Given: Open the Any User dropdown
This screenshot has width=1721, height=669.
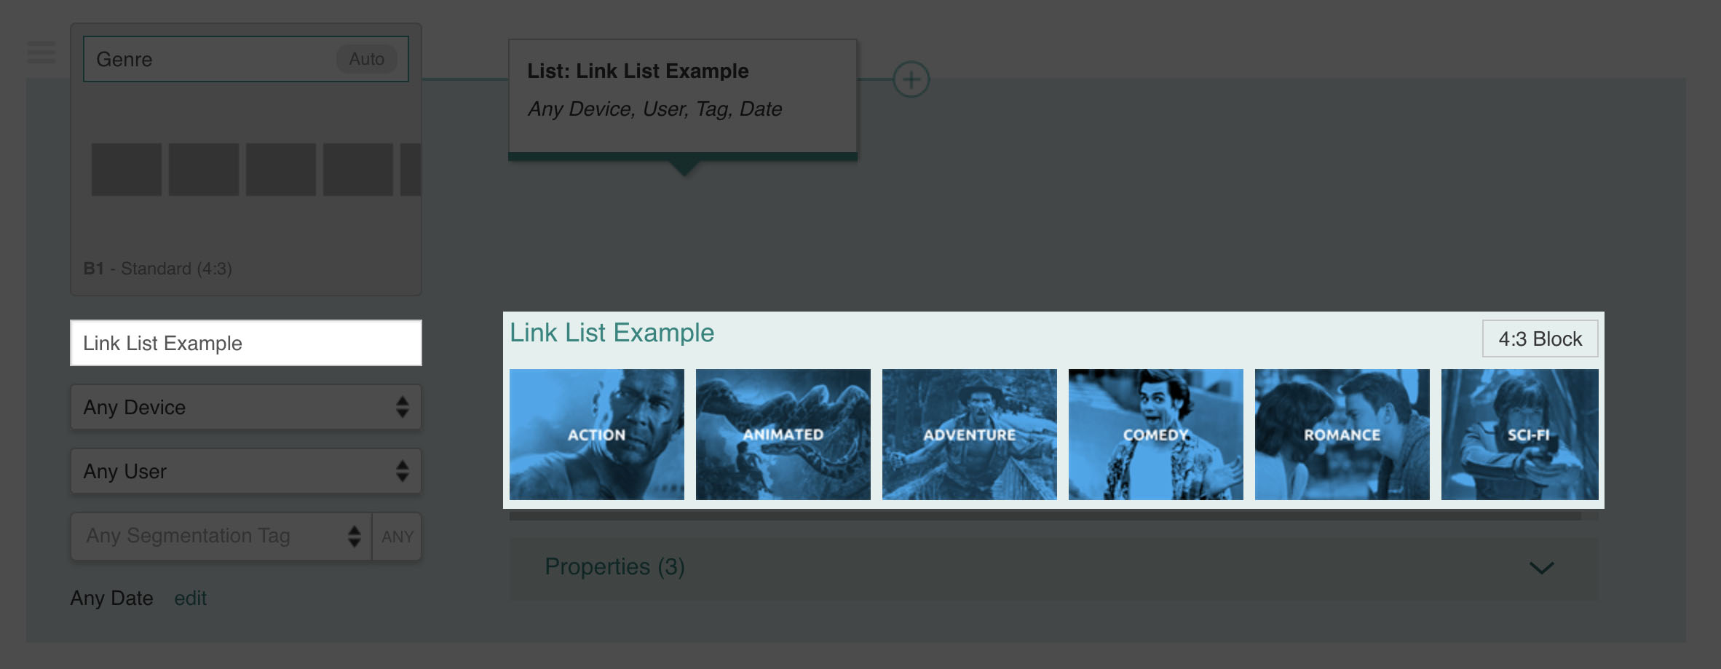Looking at the screenshot, I should tap(246, 471).
